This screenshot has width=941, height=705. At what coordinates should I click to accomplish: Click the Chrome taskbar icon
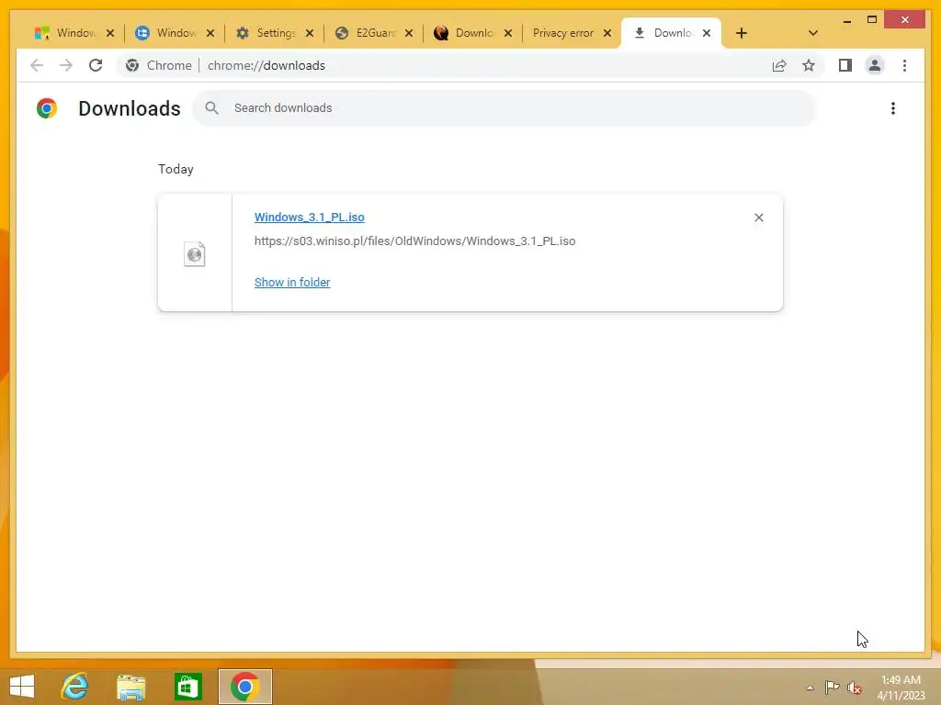244,687
